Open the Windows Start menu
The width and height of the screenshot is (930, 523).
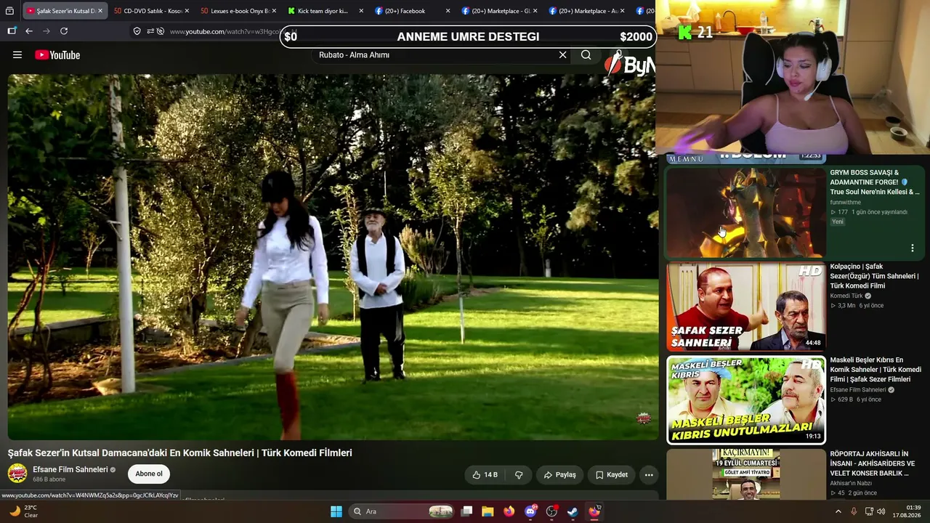click(336, 511)
